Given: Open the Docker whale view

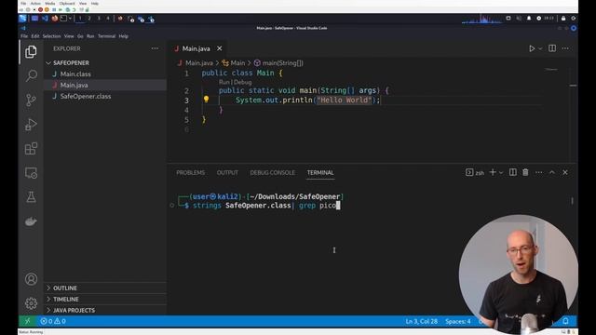Looking at the screenshot, I should pyautogui.click(x=31, y=221).
